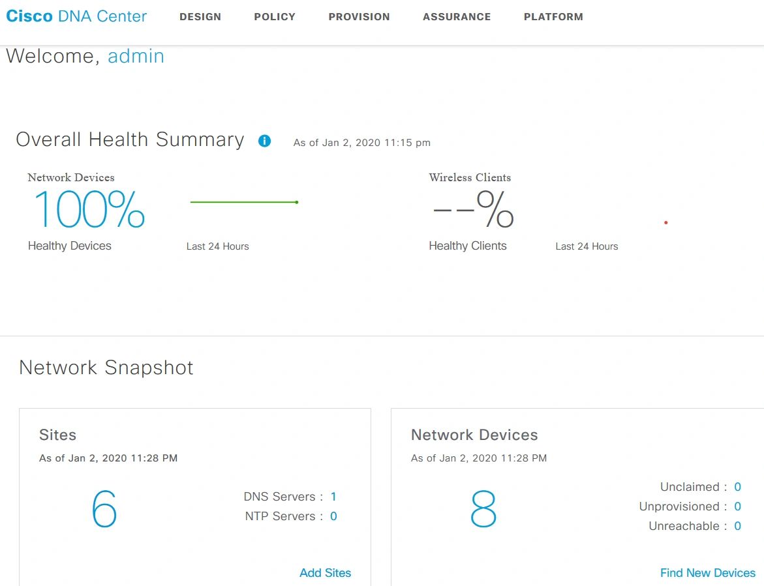The image size is (764, 586).
Task: Click the Add Sites link
Action: [x=325, y=573]
